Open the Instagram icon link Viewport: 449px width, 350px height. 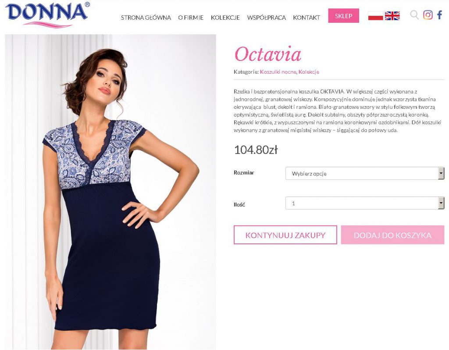click(428, 14)
